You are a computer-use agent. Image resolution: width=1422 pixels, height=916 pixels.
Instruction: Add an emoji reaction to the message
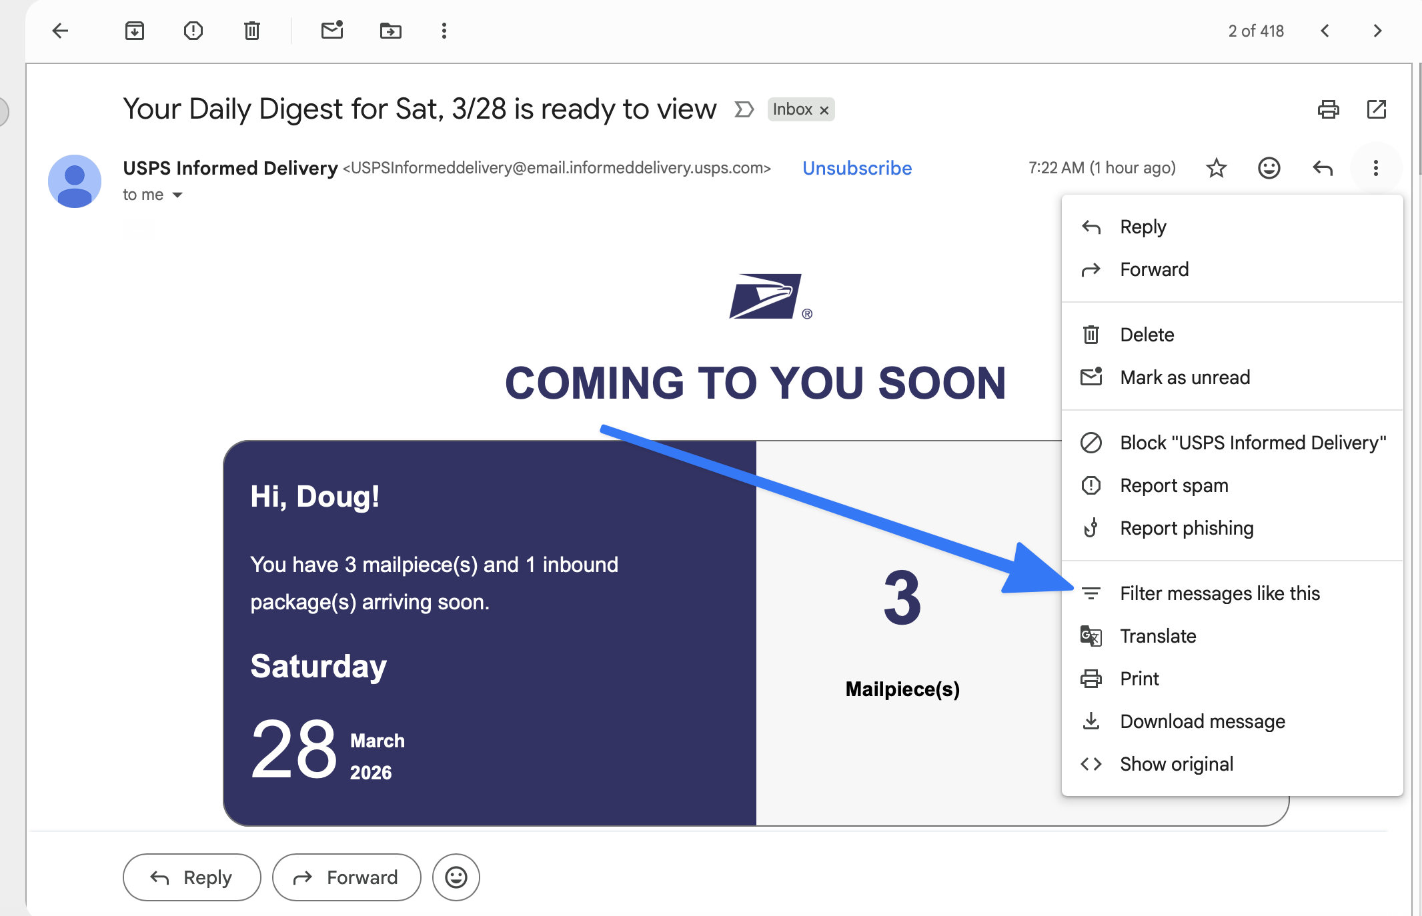(1269, 168)
